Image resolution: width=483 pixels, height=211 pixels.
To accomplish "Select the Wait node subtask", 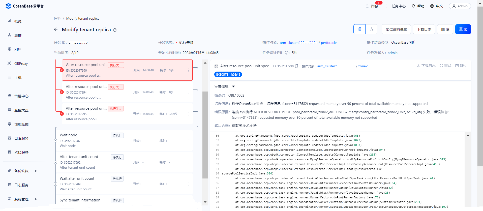I will pos(124,140).
